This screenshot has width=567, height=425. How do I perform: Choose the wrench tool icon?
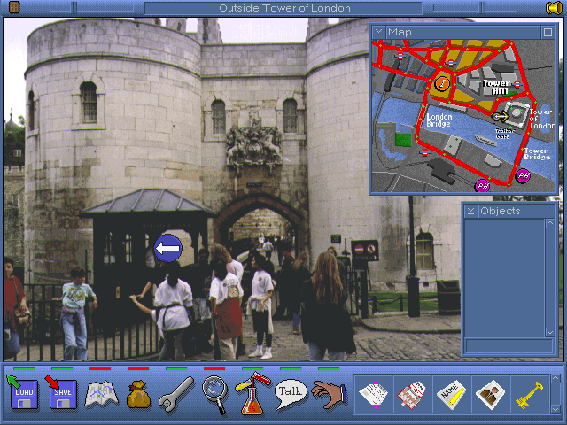point(176,395)
